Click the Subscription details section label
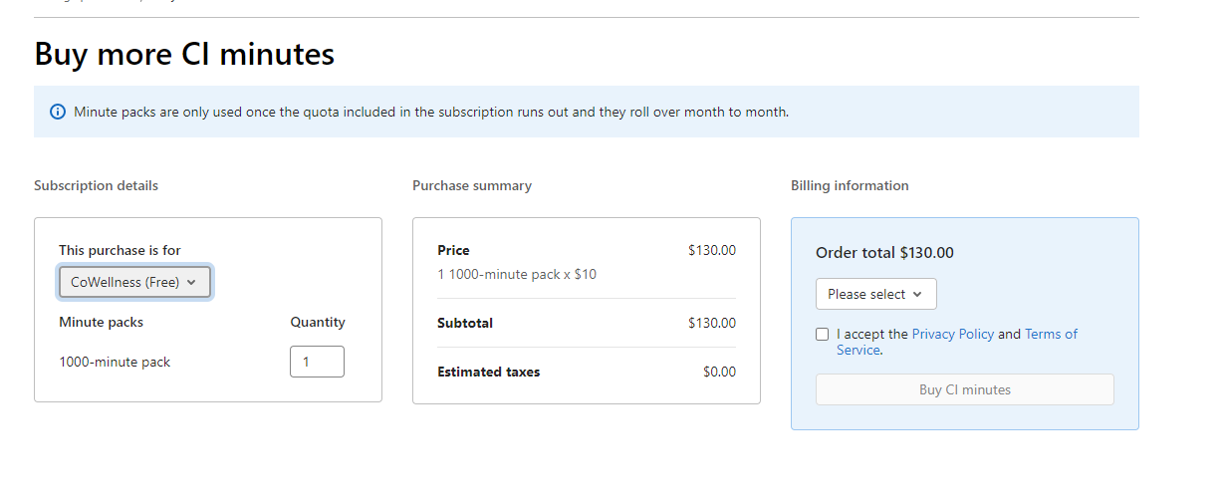This screenshot has width=1223, height=503. [96, 185]
